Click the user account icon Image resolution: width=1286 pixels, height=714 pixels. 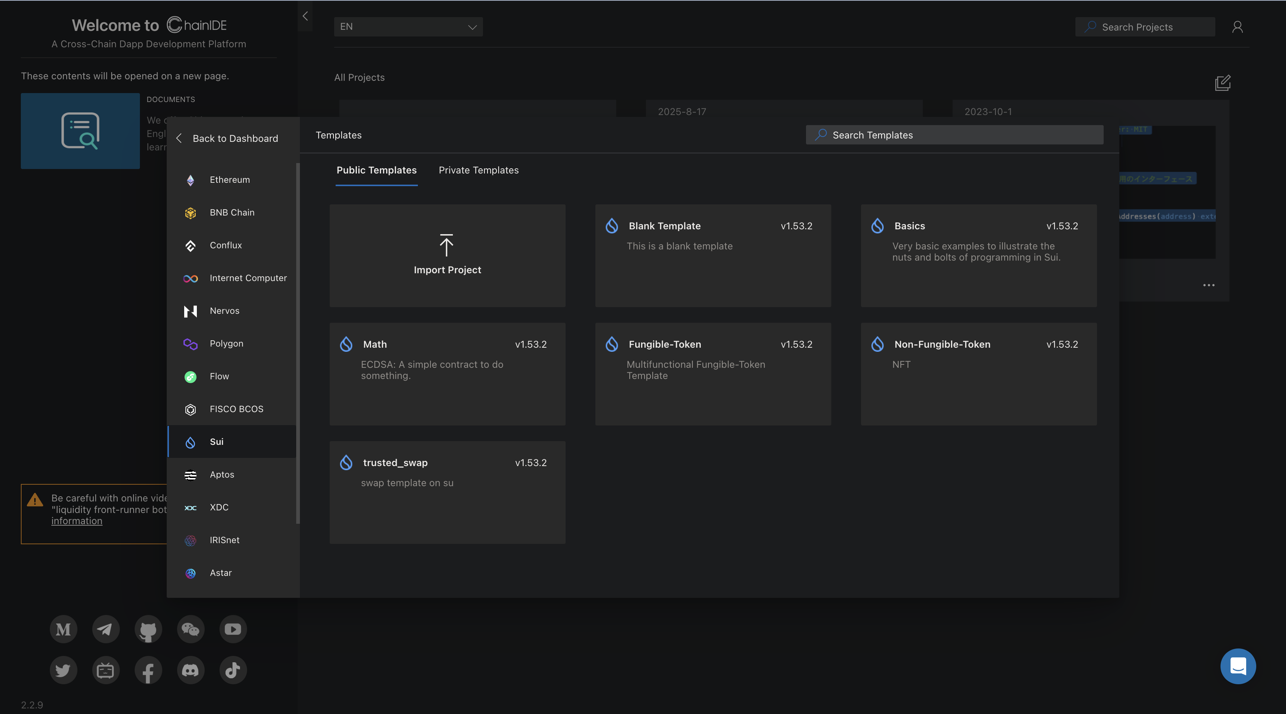point(1238,27)
